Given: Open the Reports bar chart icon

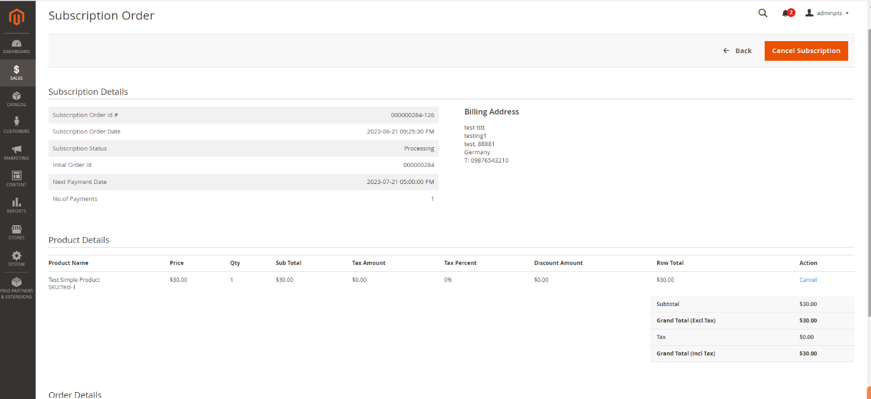Looking at the screenshot, I should (x=16, y=206).
